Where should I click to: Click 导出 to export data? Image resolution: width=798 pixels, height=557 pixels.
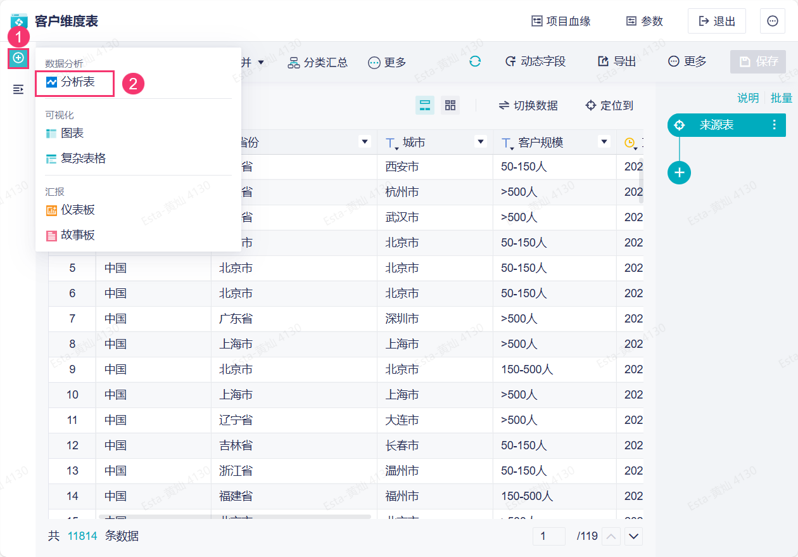tap(617, 61)
